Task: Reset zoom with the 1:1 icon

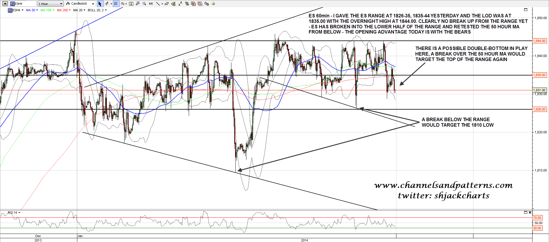Action: click(x=151, y=4)
